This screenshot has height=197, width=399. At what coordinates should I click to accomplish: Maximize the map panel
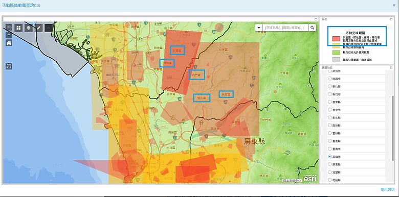(316, 19)
